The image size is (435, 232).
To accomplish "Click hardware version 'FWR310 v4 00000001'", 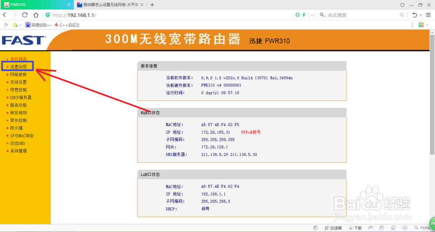I will [221, 86].
